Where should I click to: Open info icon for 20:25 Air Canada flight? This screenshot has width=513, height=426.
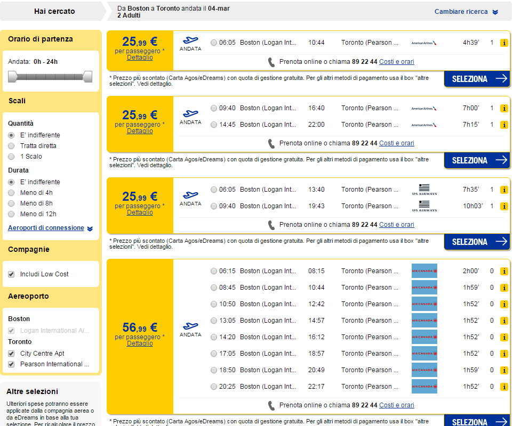tap(504, 387)
